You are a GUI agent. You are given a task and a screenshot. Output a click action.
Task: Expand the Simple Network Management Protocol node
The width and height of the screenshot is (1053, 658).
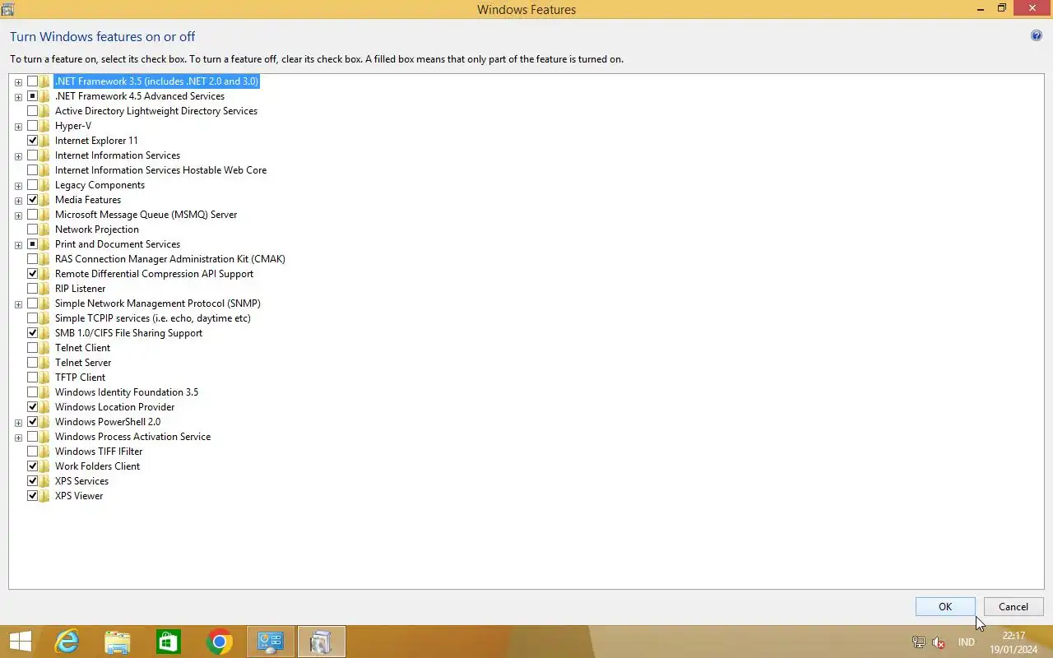18,304
